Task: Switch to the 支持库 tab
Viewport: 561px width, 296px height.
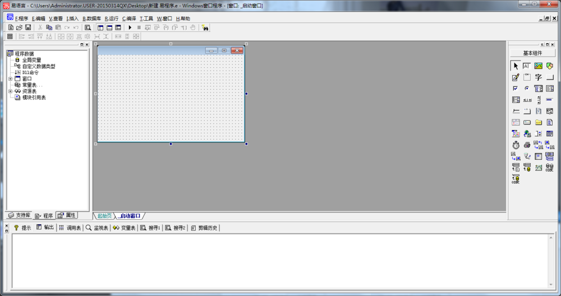Action: pos(19,215)
